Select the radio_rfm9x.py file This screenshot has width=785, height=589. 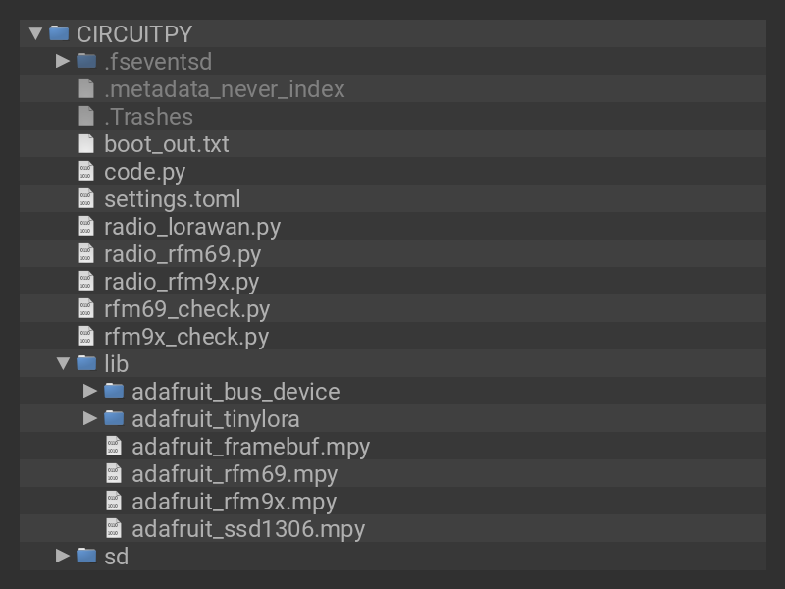click(x=182, y=281)
